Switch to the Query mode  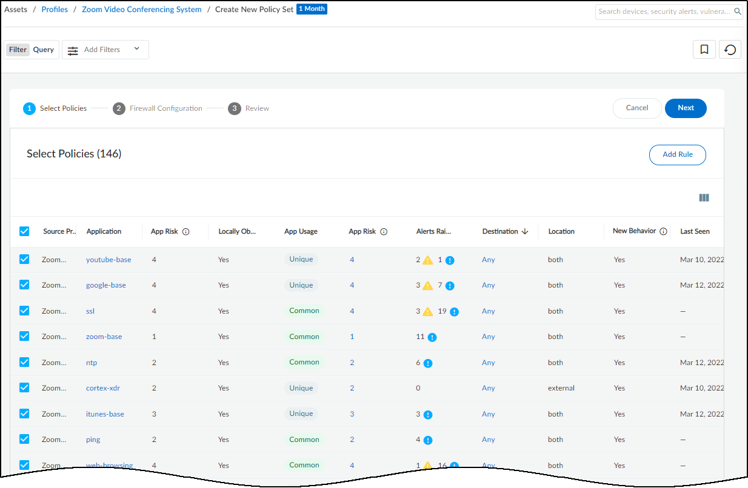coord(44,50)
